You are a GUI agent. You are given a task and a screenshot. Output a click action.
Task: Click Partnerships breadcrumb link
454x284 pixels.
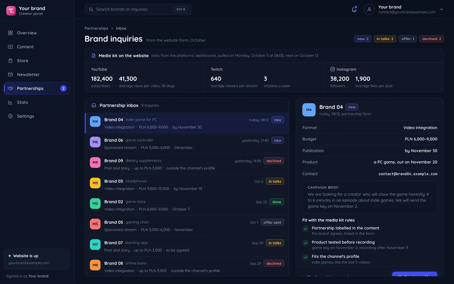[96, 28]
